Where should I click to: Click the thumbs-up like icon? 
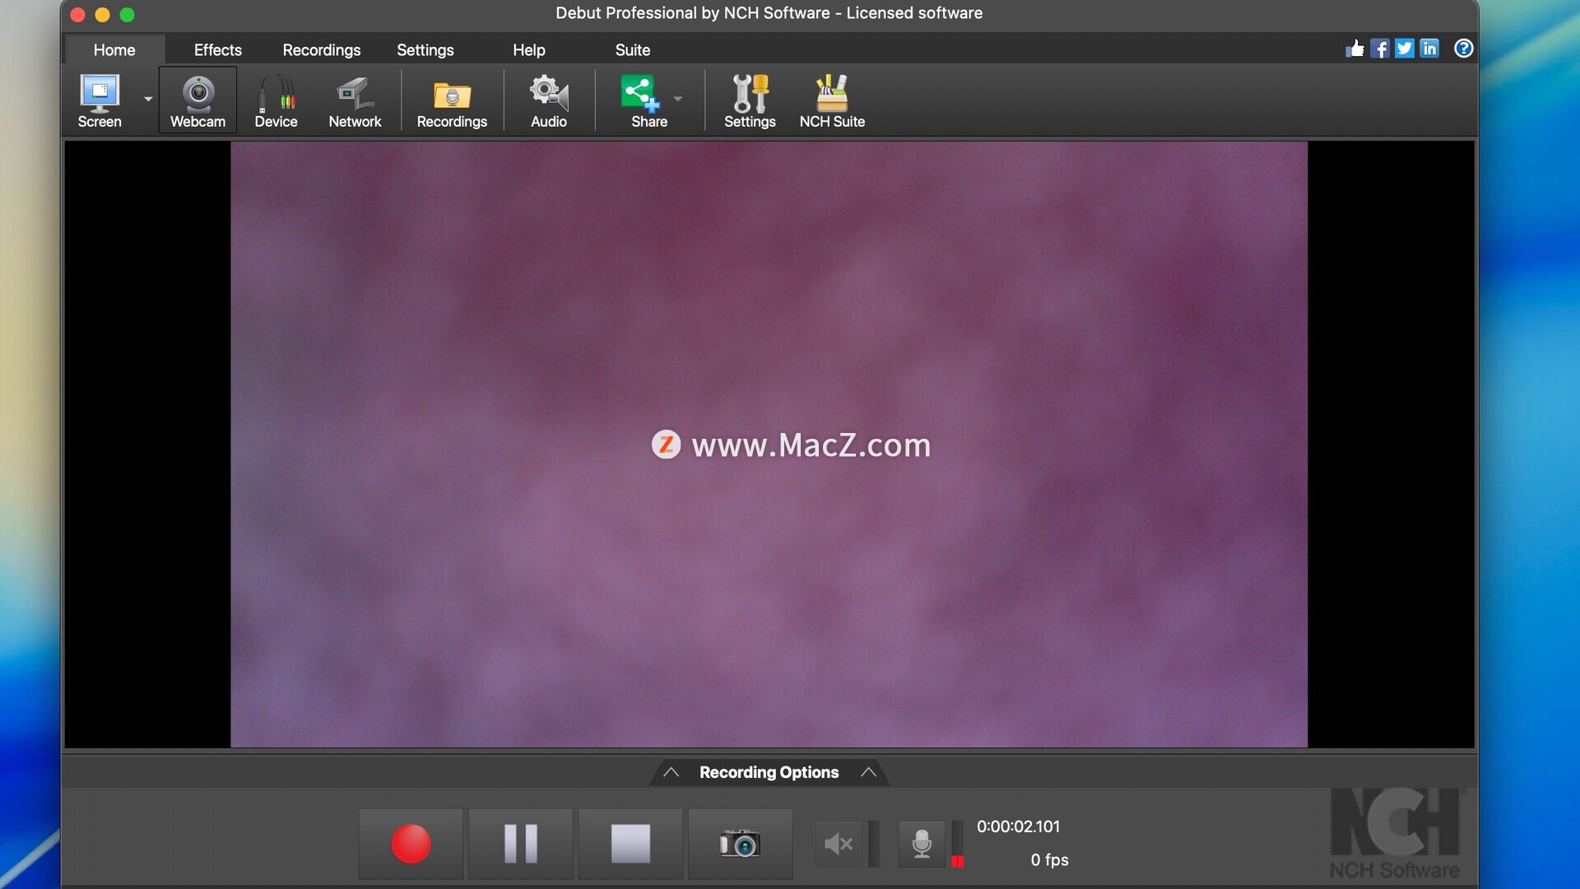click(1355, 49)
